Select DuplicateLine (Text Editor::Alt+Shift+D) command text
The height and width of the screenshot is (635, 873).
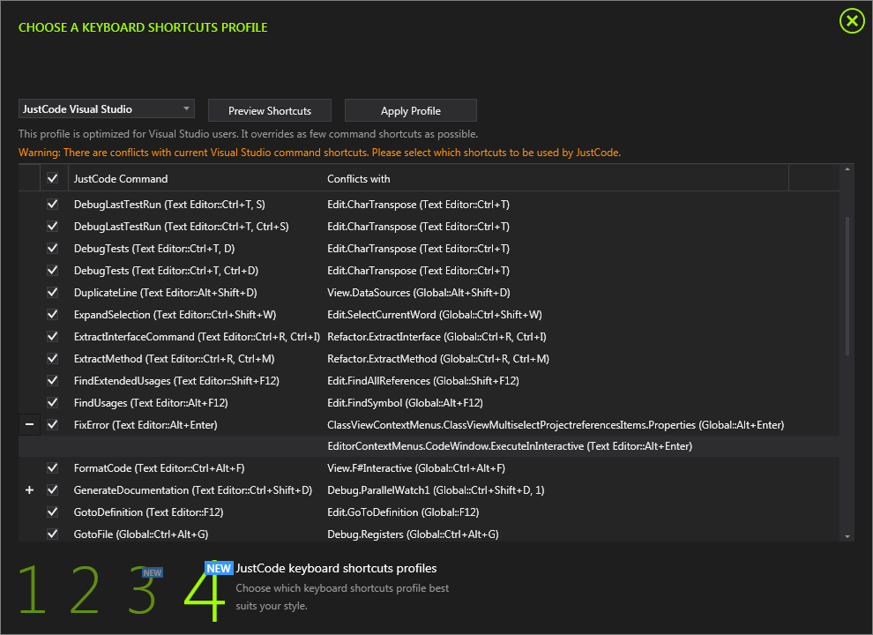pos(166,293)
